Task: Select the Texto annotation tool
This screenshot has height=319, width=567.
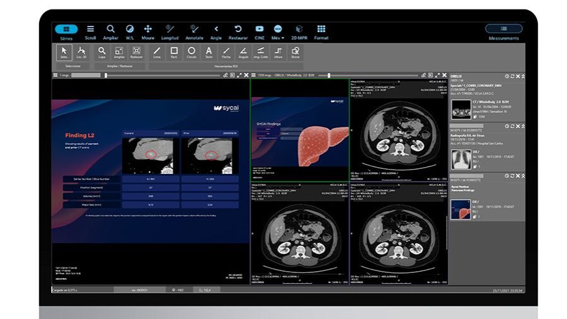Action: tap(209, 52)
